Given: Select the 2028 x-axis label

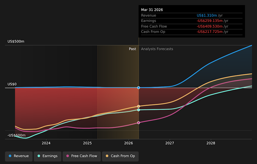Looking at the screenshot, I should [x=211, y=143].
